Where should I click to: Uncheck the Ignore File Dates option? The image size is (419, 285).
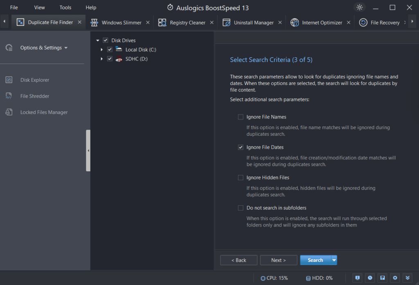click(241, 147)
